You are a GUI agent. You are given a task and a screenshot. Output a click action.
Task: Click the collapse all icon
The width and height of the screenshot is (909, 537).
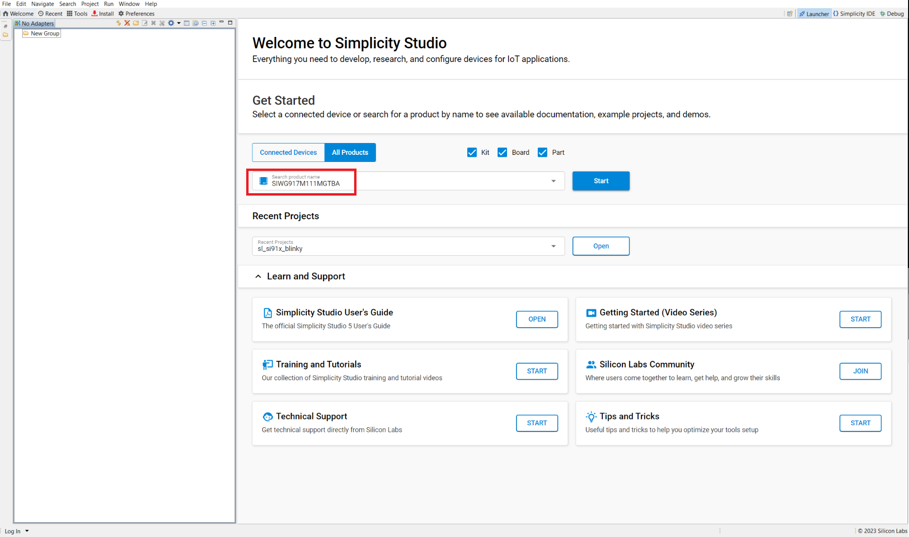pyautogui.click(x=204, y=23)
